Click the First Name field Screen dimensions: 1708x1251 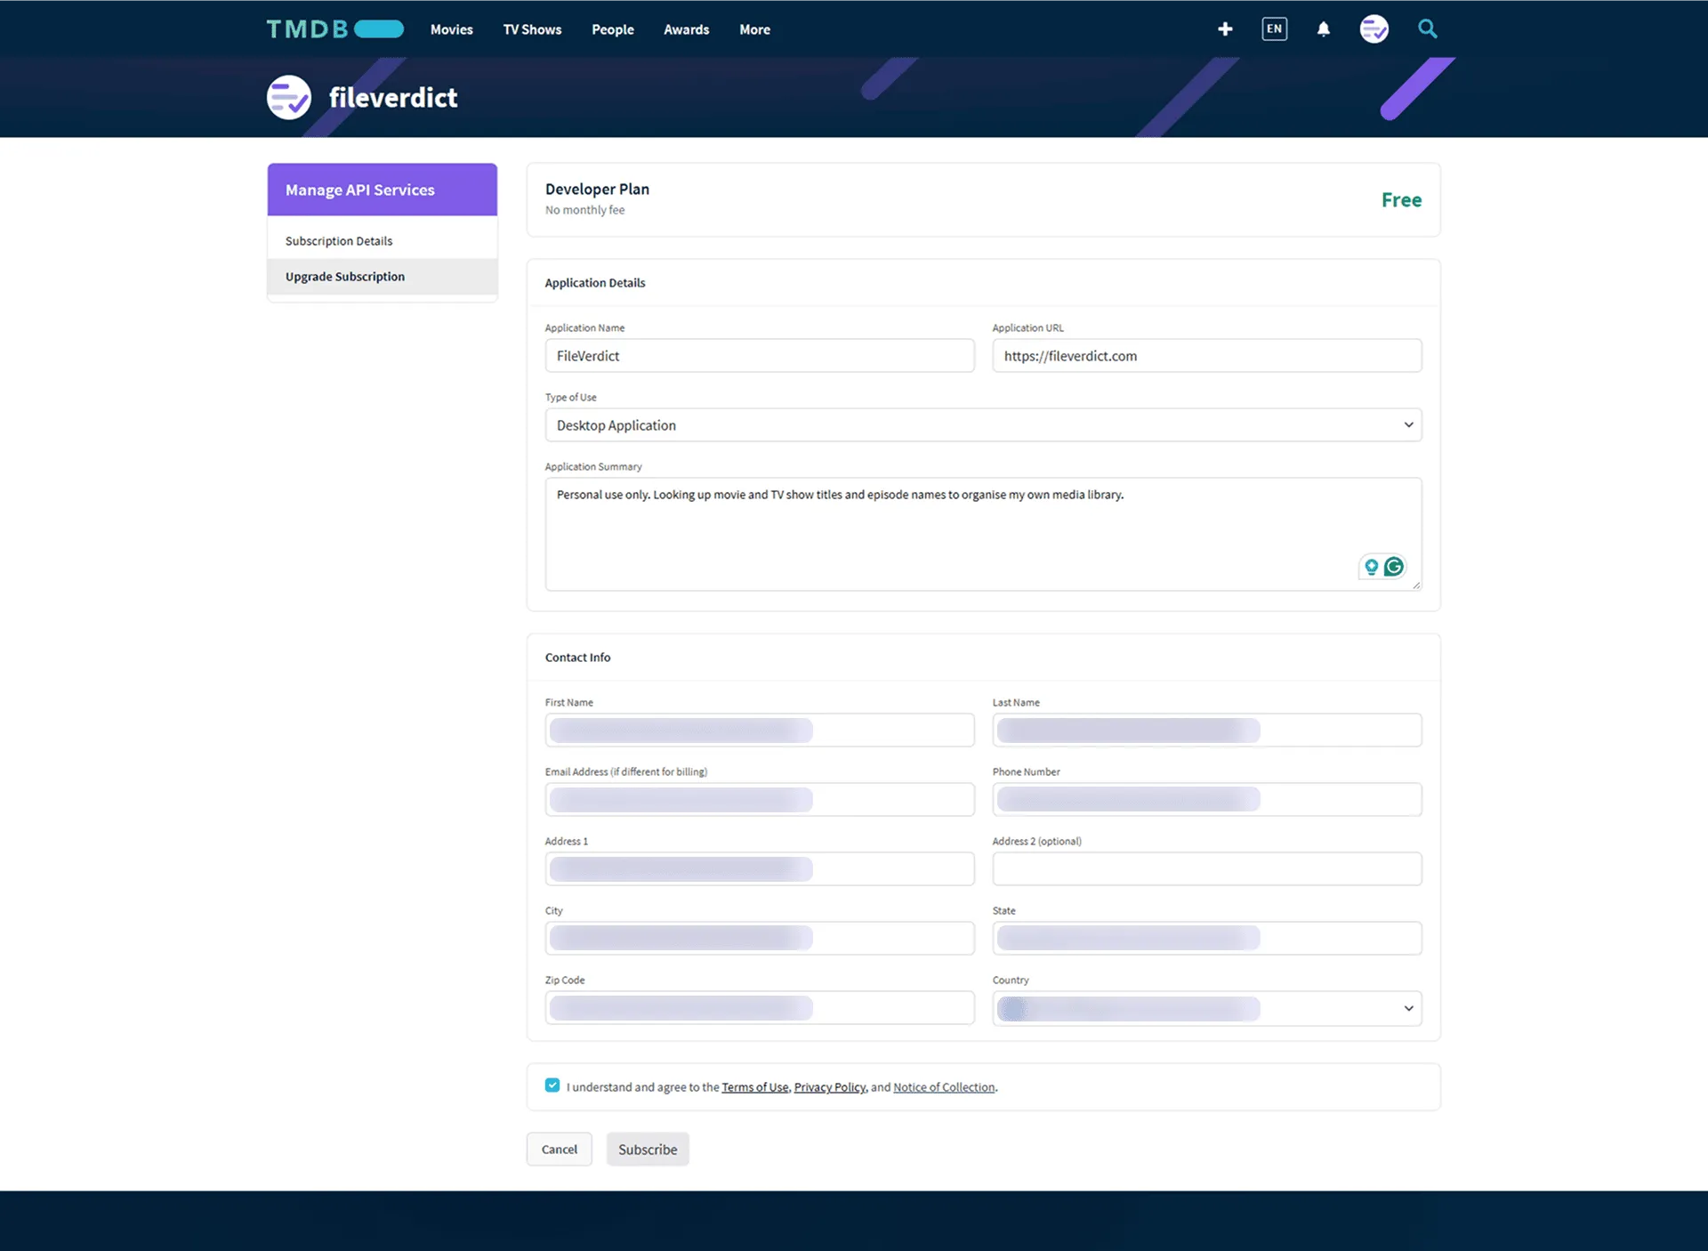coord(760,730)
